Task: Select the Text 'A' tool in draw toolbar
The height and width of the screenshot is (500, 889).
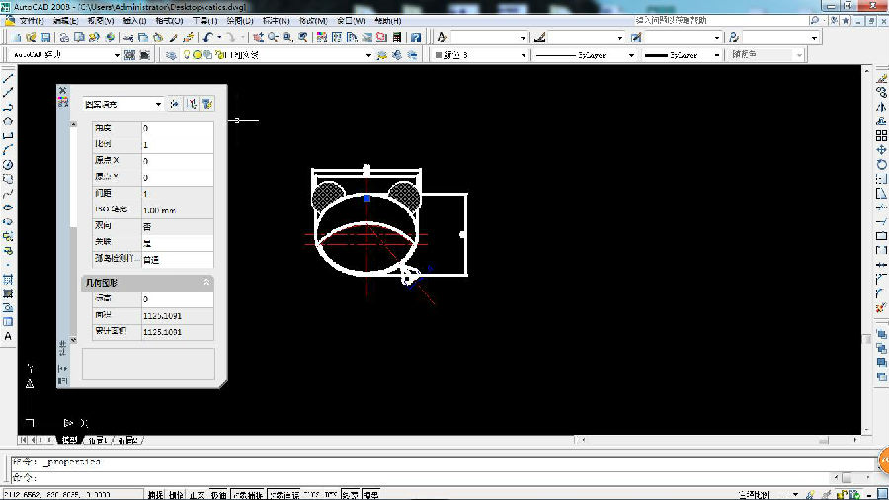Action: coord(8,336)
